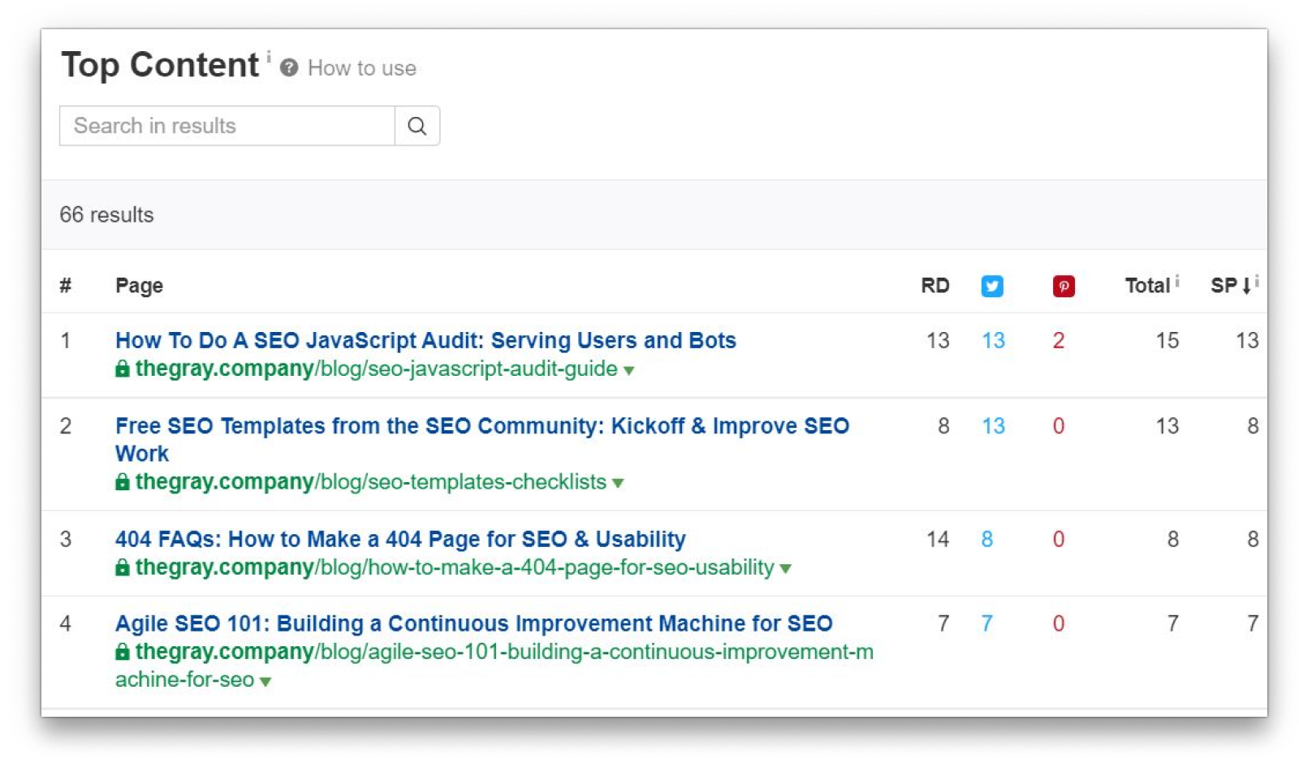Open the SEO JavaScript Audit article link
Viewport: 1299px width, 776px height.
(424, 340)
